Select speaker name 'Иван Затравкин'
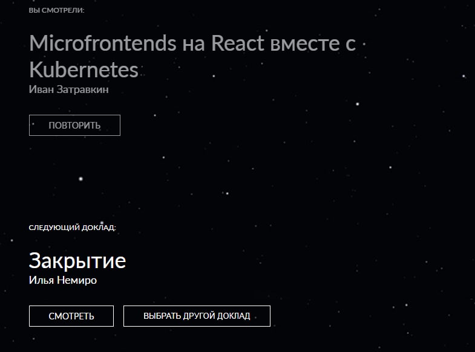The width and height of the screenshot is (475, 352). pos(69,89)
